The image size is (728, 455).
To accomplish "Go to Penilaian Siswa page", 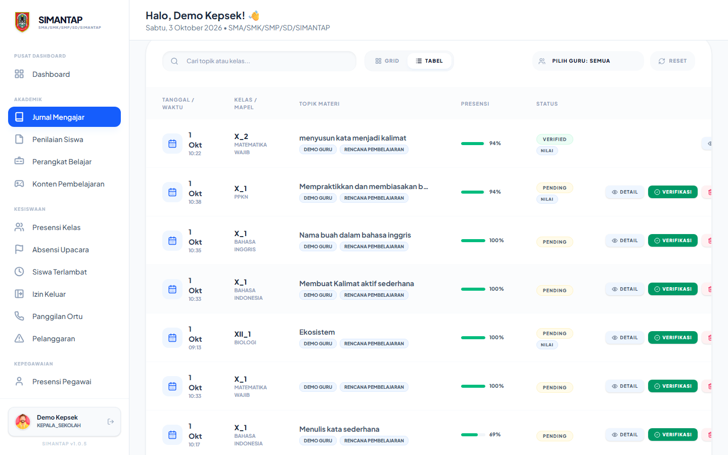I will coord(64,140).
